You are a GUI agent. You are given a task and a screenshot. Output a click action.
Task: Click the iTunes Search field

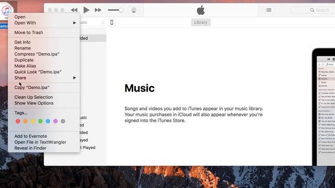[313, 10]
